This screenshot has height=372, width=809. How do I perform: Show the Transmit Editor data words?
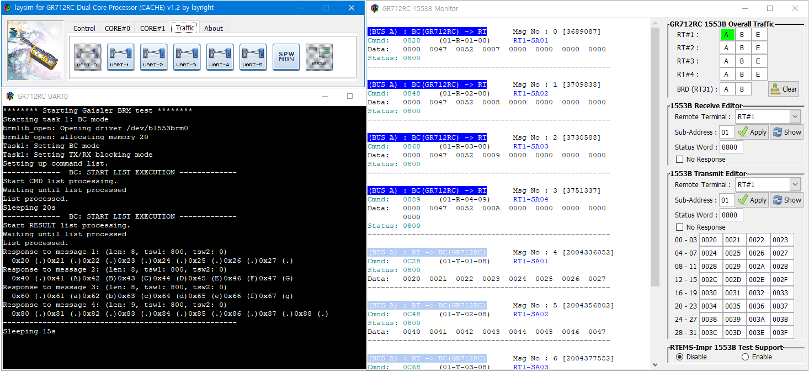tap(786, 199)
